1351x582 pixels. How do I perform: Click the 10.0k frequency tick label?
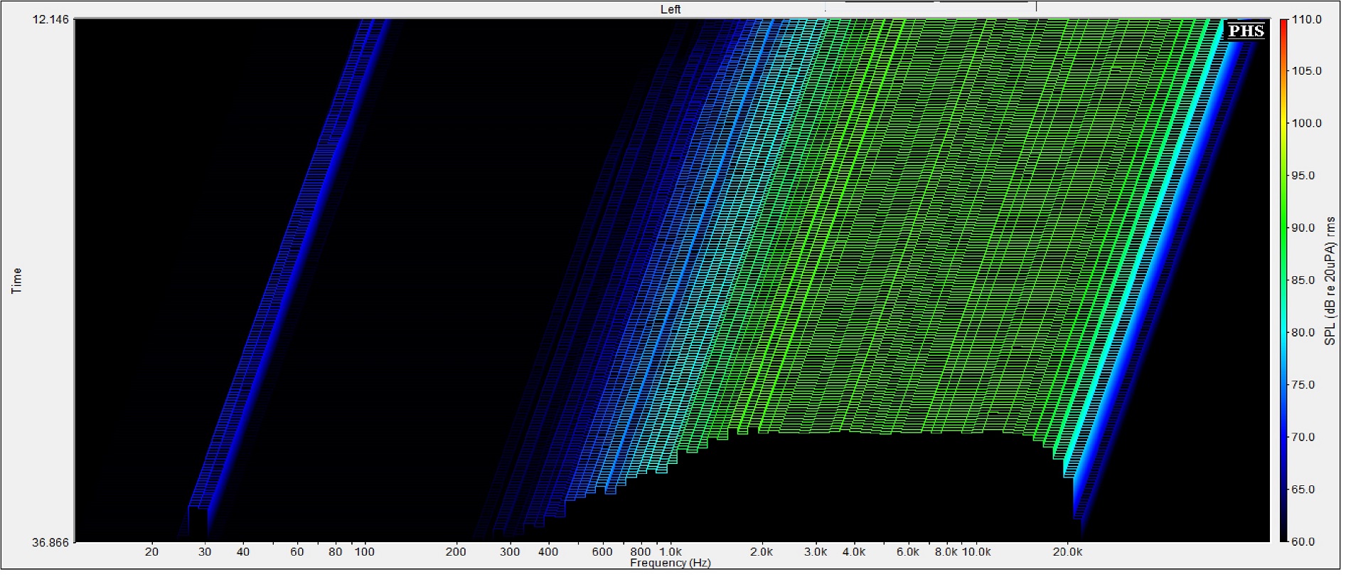point(976,551)
